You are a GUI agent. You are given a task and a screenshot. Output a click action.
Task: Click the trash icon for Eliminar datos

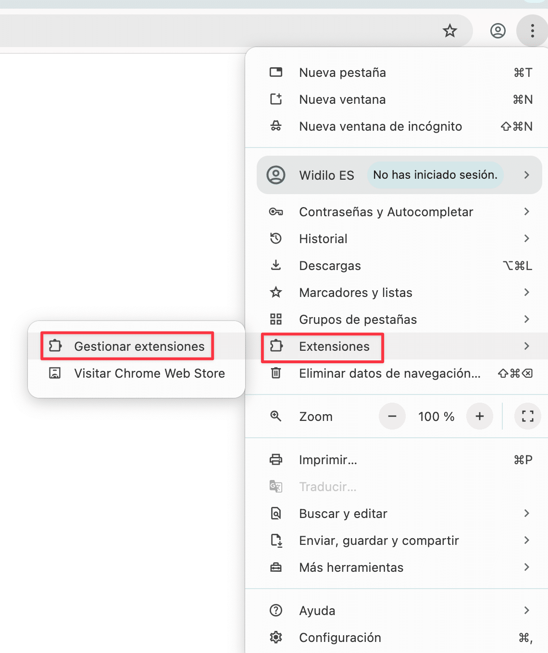click(x=276, y=373)
